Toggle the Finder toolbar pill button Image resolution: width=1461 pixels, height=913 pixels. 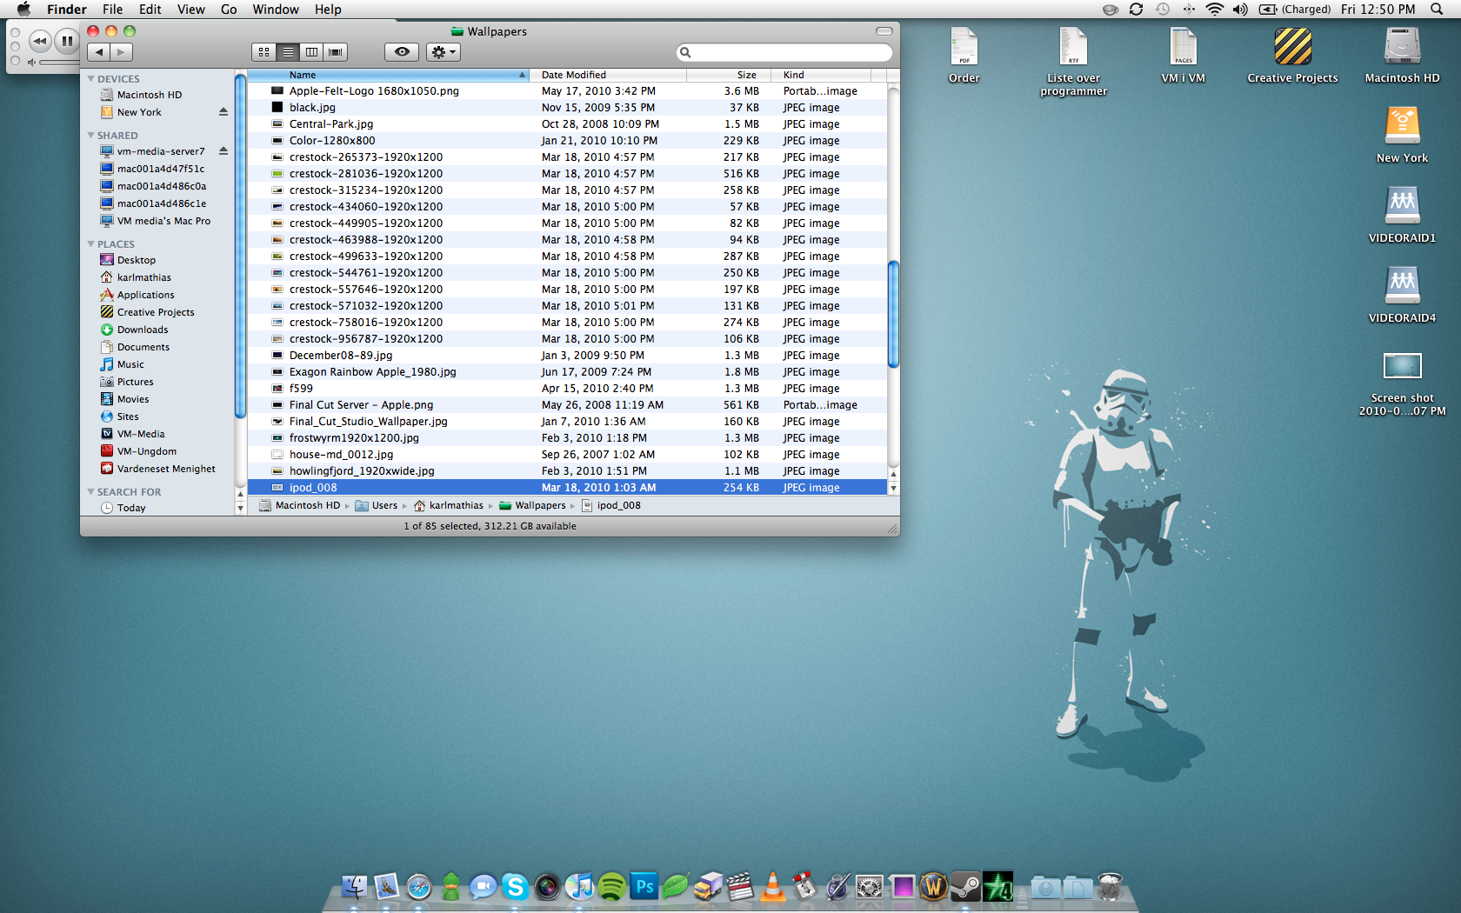(884, 31)
